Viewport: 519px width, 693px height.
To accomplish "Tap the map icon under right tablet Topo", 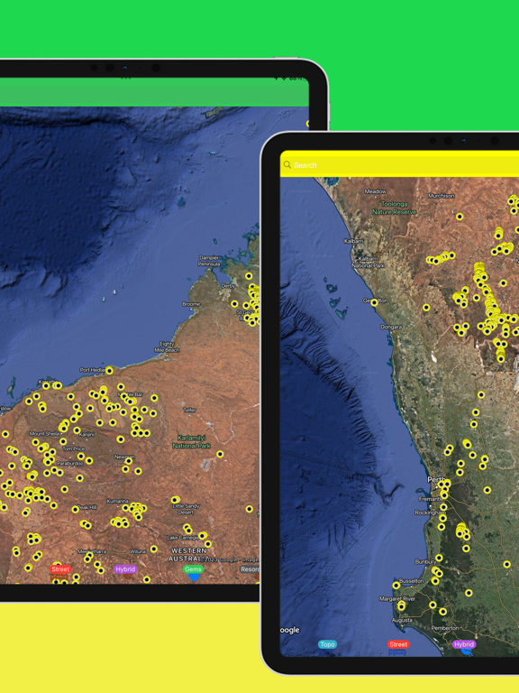I will pyautogui.click(x=327, y=651).
